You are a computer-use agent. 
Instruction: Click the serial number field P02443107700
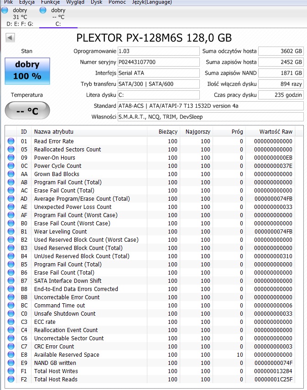click(158, 62)
